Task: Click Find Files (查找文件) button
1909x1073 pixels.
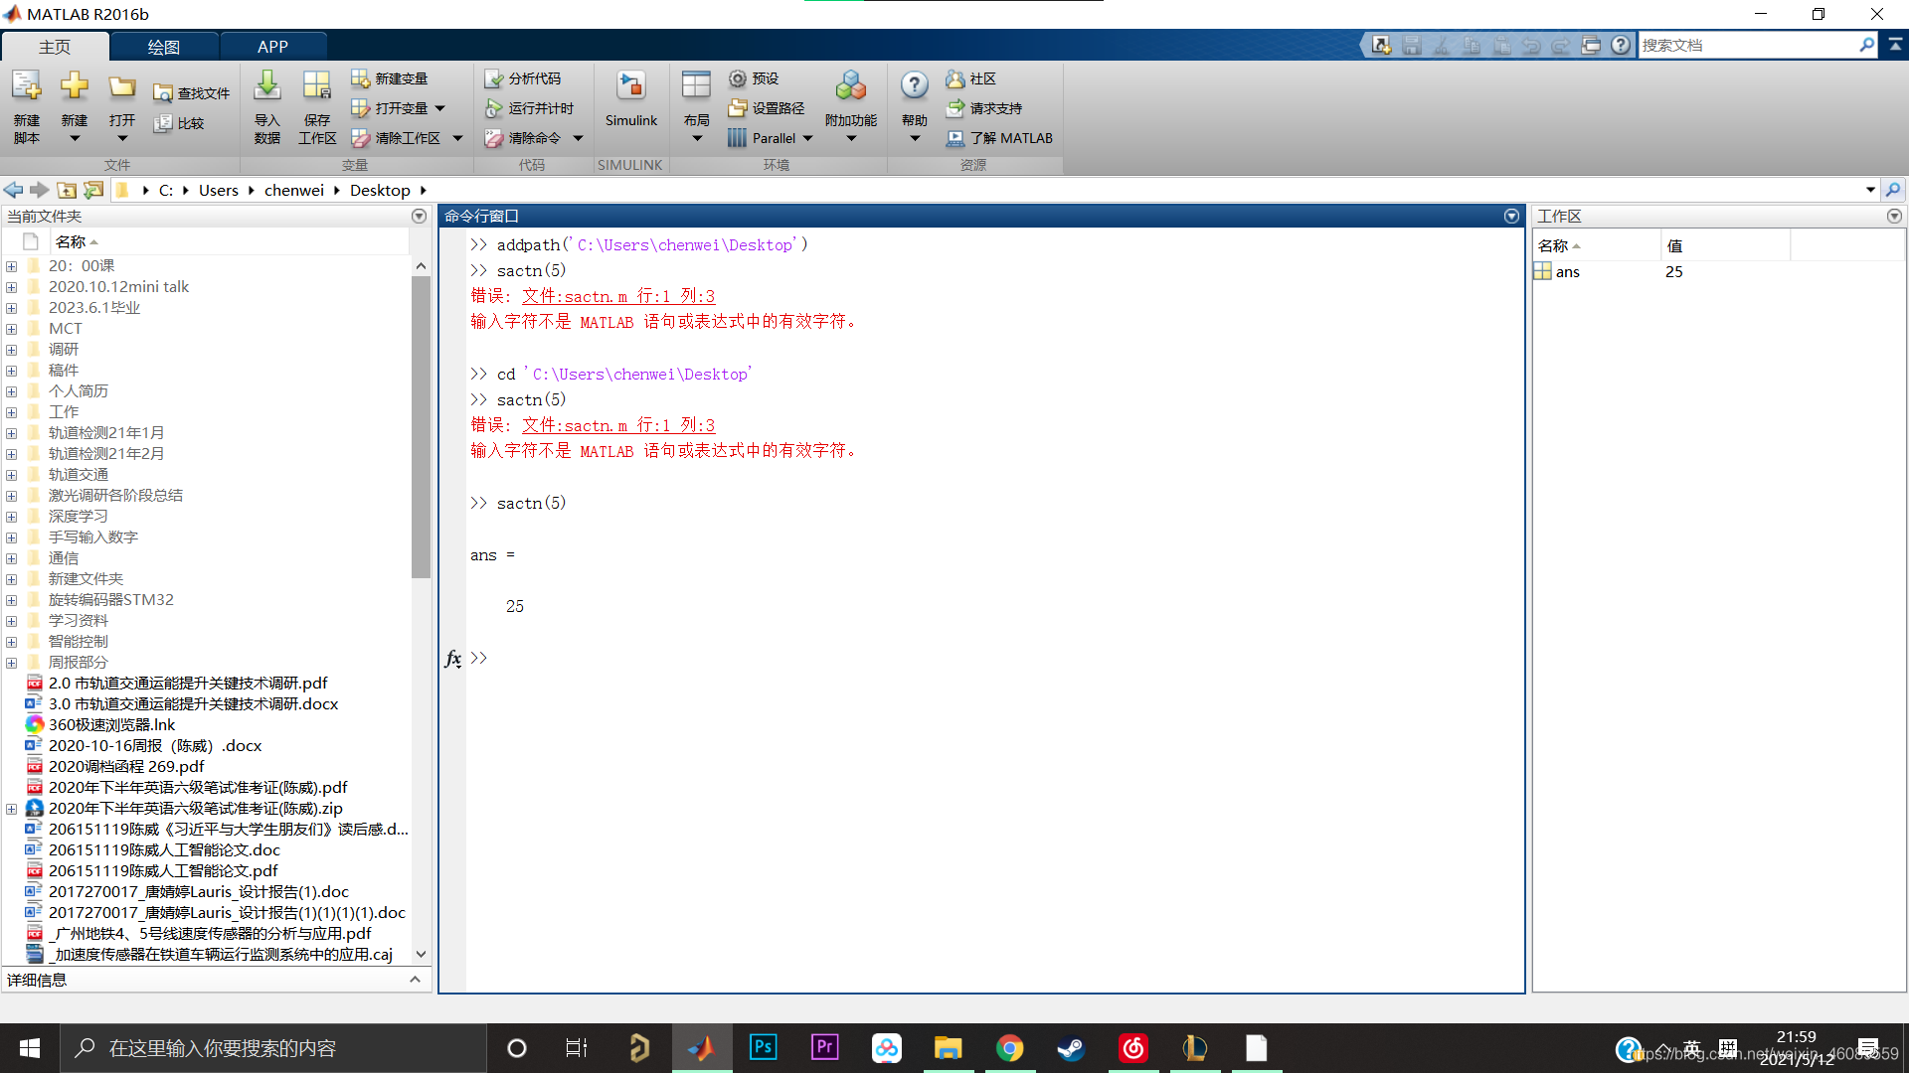Action: (x=192, y=93)
